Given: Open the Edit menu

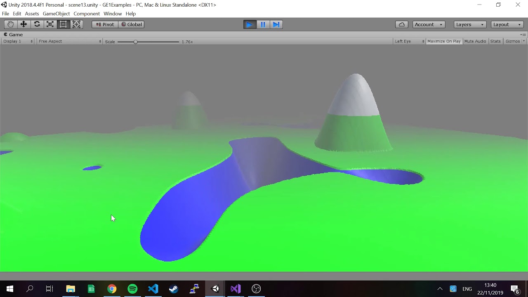Looking at the screenshot, I should tap(17, 14).
